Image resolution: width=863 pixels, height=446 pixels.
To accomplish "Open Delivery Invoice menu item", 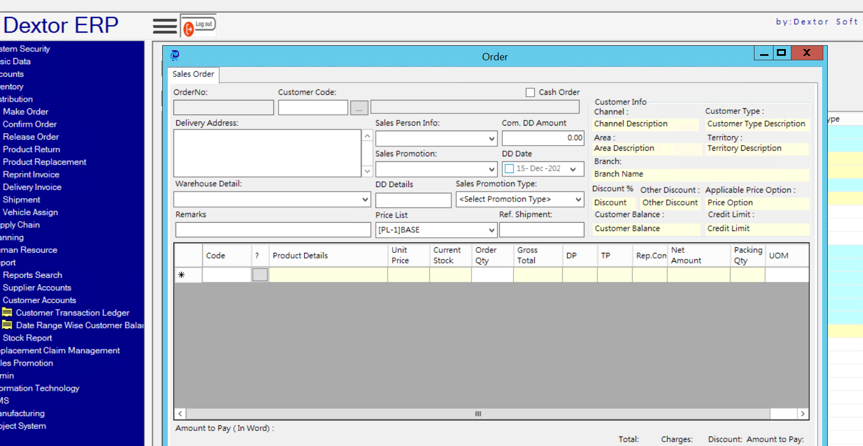I will click(32, 187).
